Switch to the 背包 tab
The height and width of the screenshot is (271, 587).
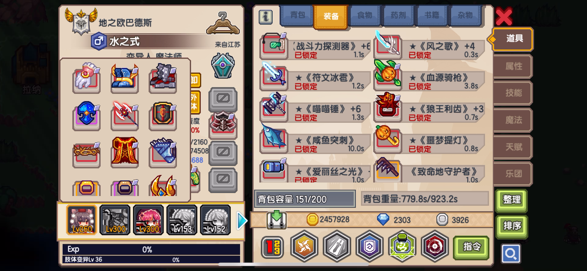tap(297, 15)
